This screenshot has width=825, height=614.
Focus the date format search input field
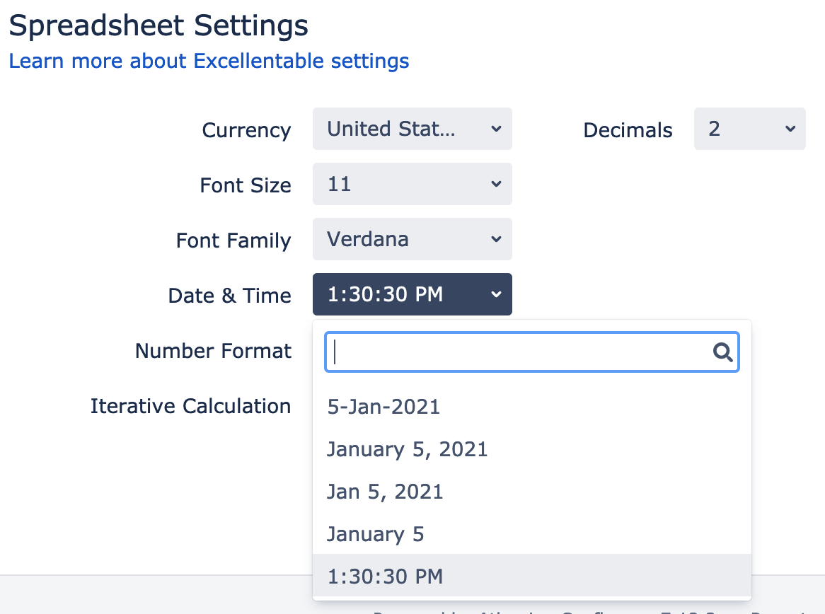click(x=532, y=352)
